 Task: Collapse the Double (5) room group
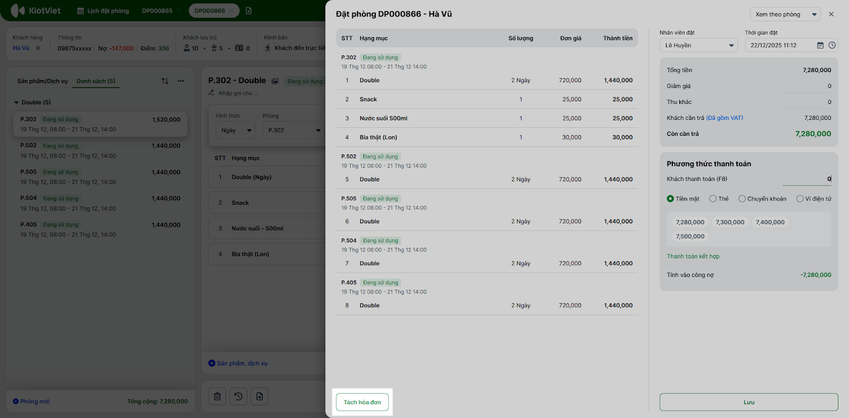[16, 102]
